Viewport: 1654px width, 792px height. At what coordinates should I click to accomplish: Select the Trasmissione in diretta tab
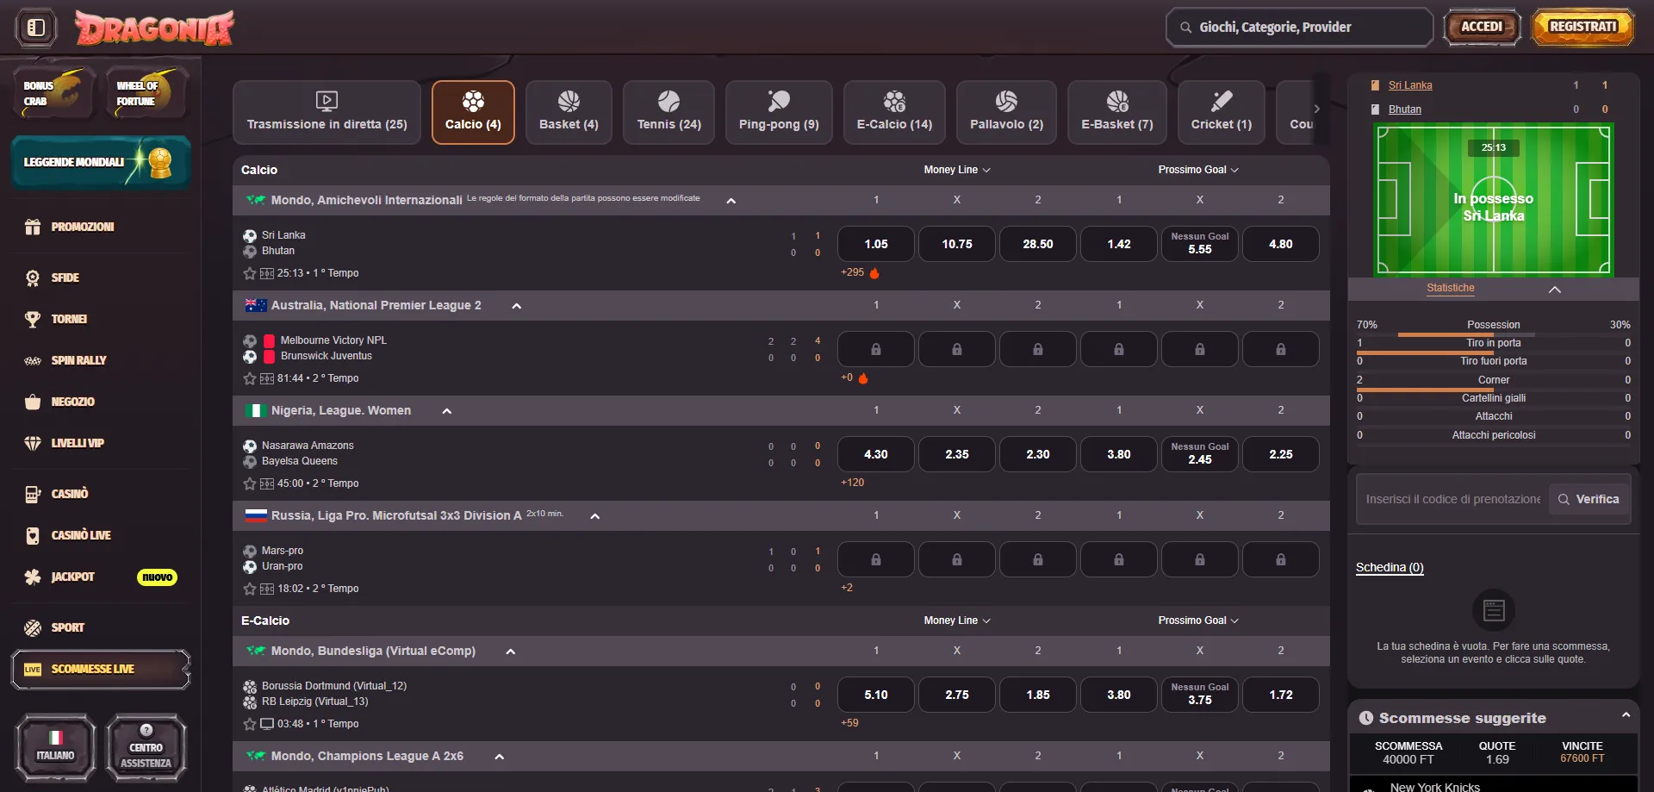(326, 112)
